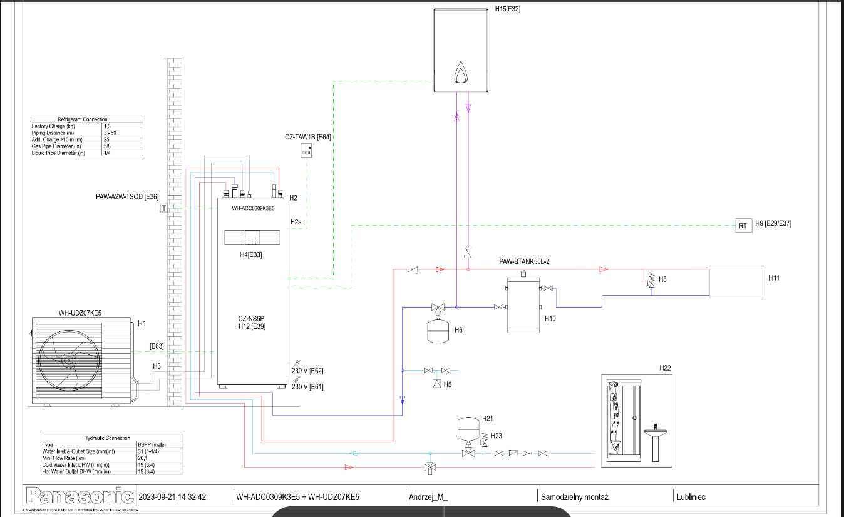Image resolution: width=844 pixels, height=517 pixels.
Task: Click the 'H2a' label
Action: tap(296, 222)
